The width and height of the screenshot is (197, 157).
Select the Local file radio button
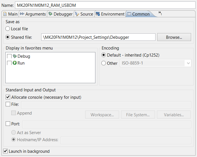(8, 29)
